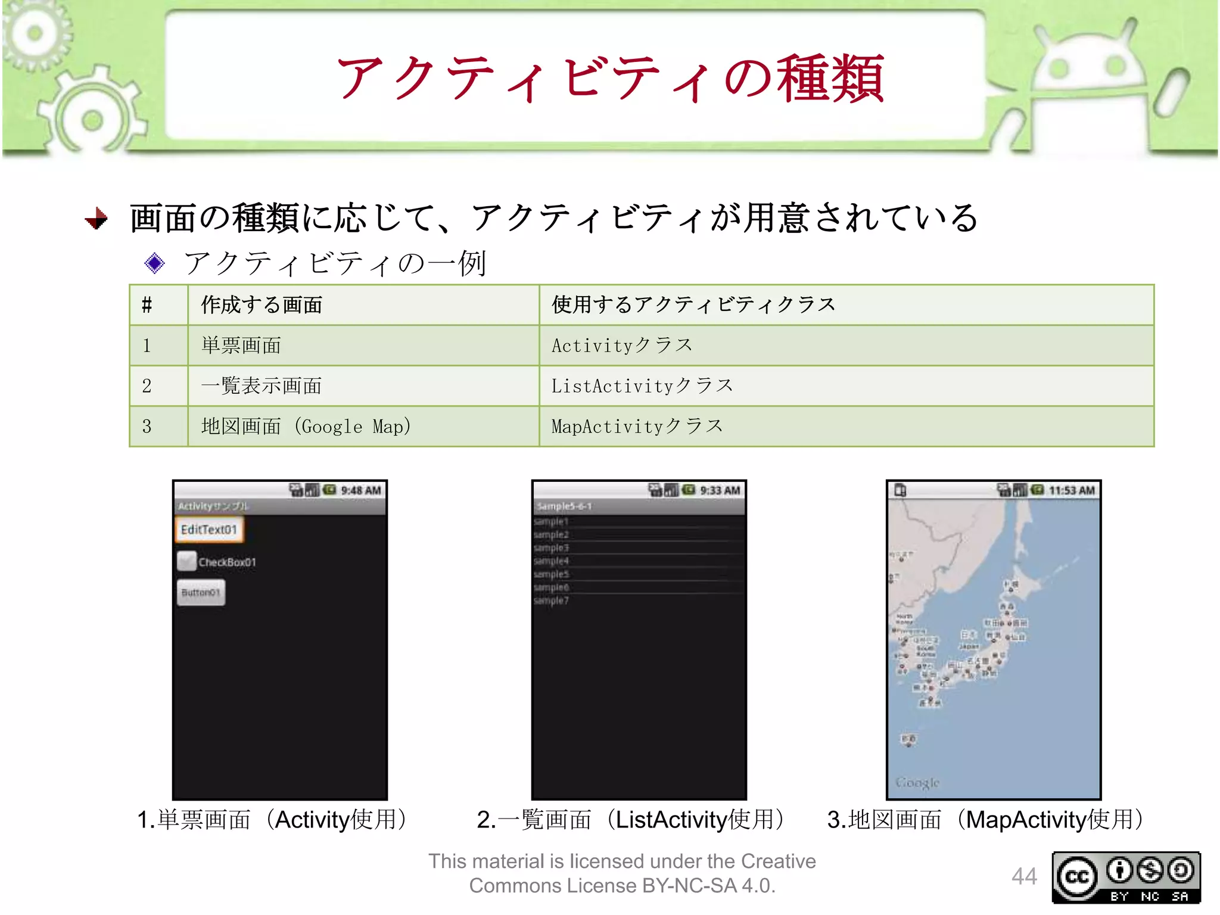Click the page number 44
Viewport: 1220px width, 915px height.
coord(1024,876)
